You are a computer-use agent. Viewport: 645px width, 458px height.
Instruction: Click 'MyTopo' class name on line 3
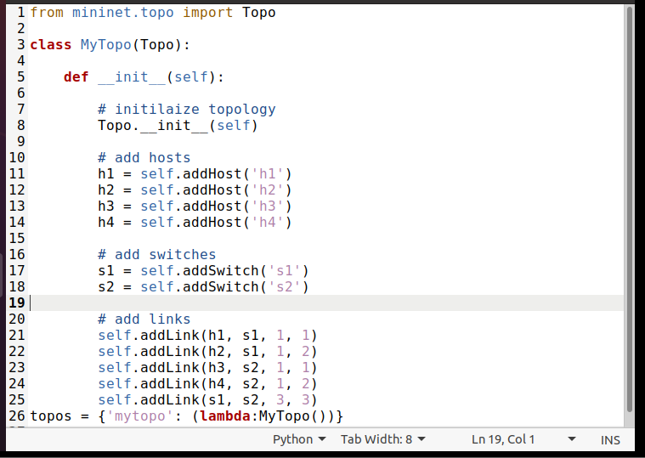coord(105,45)
